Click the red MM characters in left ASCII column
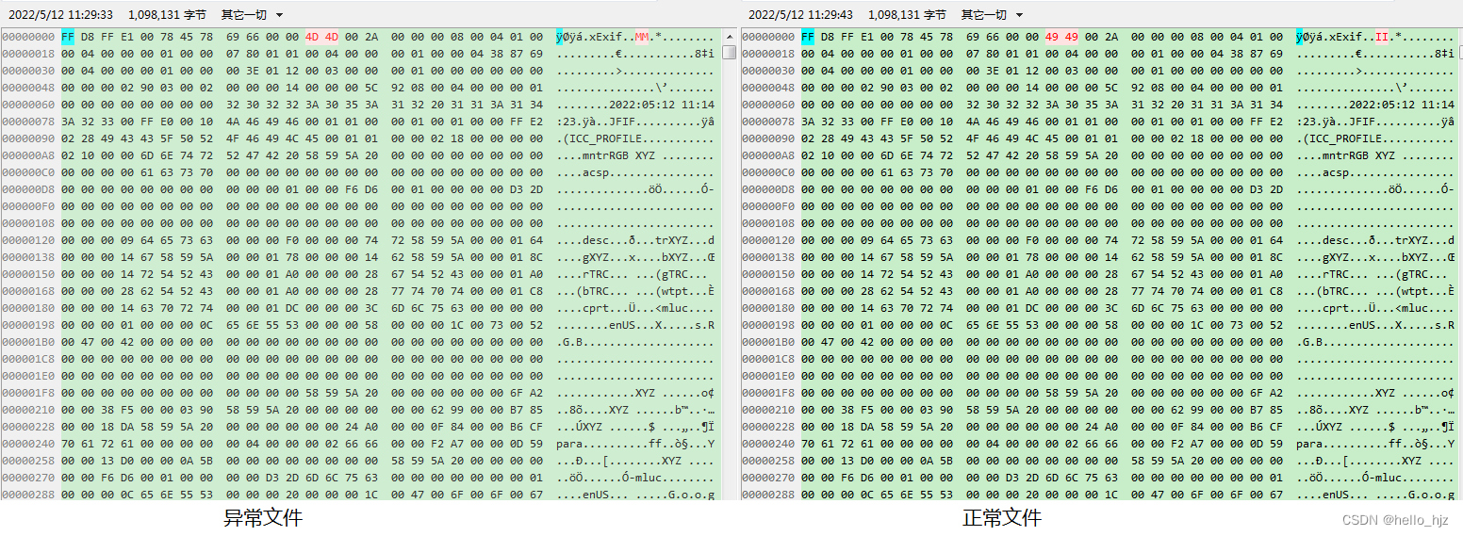 click(642, 37)
